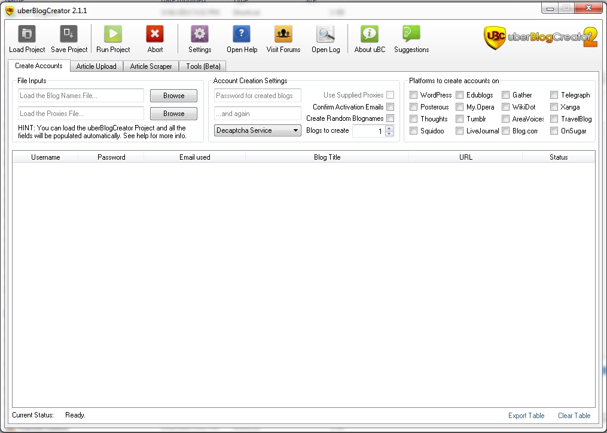Focus the Blog Names File input field
Screen dimensions: 607x433
pyautogui.click(x=81, y=96)
